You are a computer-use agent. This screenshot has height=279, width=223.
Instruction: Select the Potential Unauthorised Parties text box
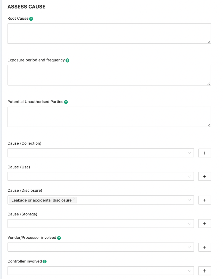(x=109, y=117)
